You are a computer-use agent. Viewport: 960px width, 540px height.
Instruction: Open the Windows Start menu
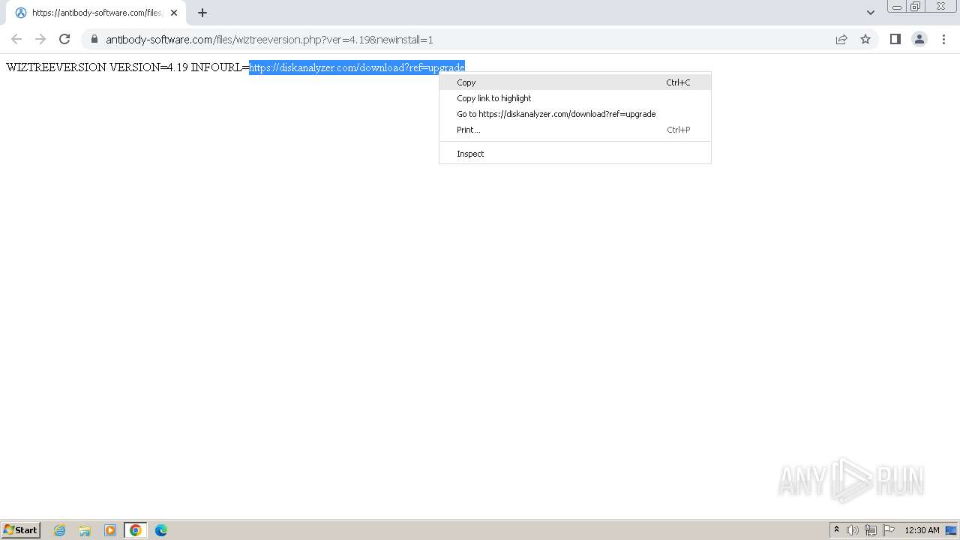[21, 530]
